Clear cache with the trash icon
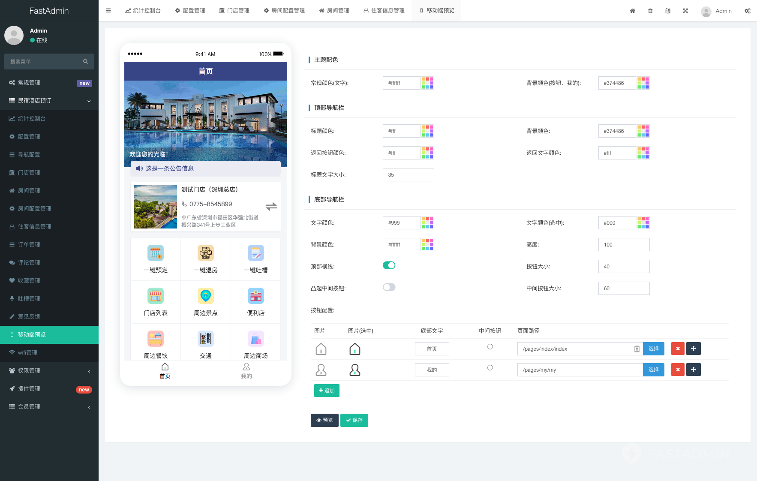This screenshot has width=757, height=481. coord(650,11)
